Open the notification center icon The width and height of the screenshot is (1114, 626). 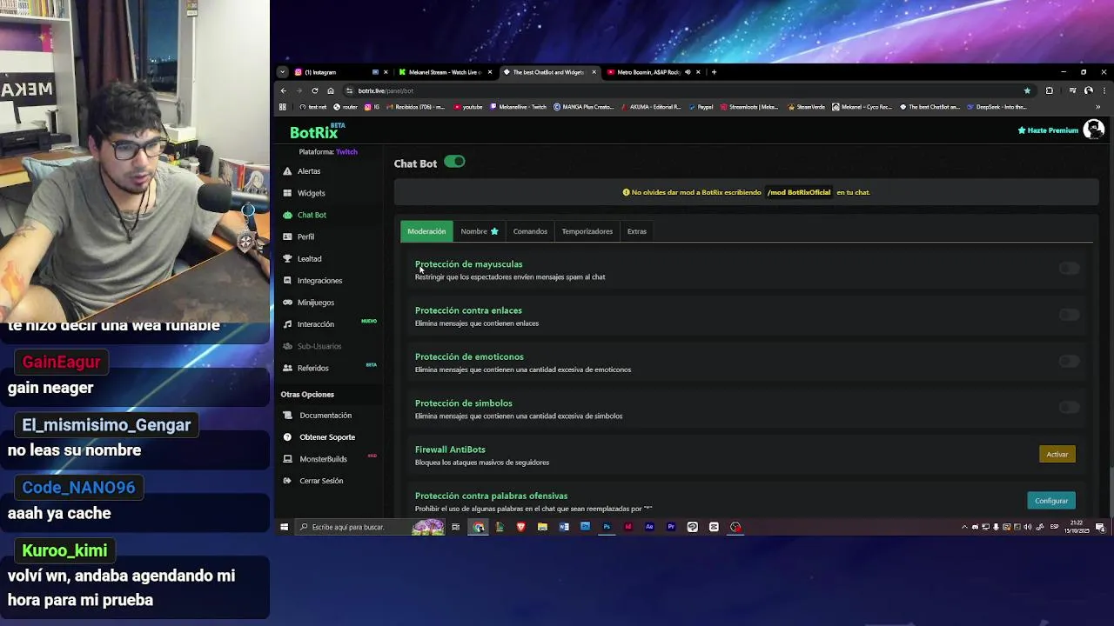point(1100,527)
